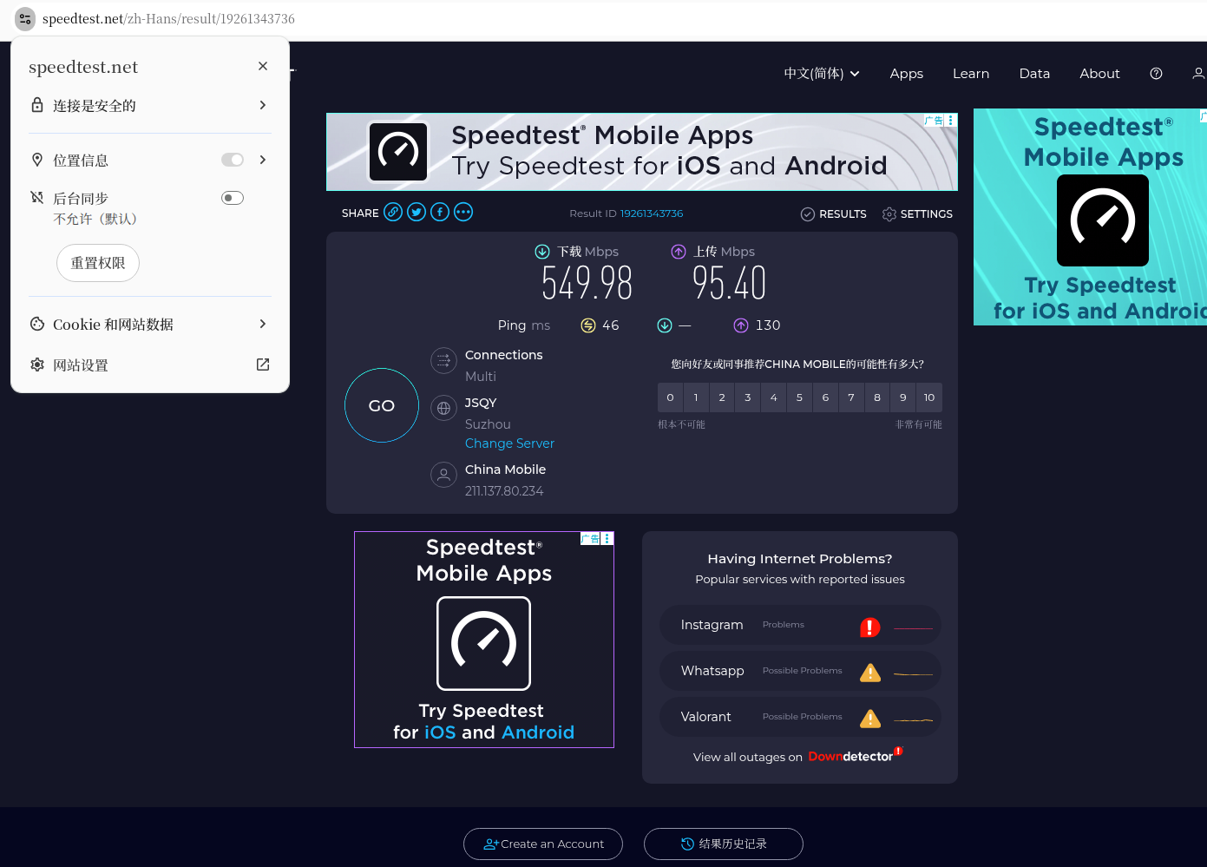
Task: Click the cookie icon
Action: click(x=37, y=324)
